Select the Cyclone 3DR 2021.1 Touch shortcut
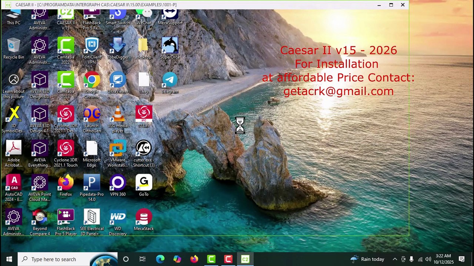This screenshot has height=266, width=474. (x=66, y=154)
